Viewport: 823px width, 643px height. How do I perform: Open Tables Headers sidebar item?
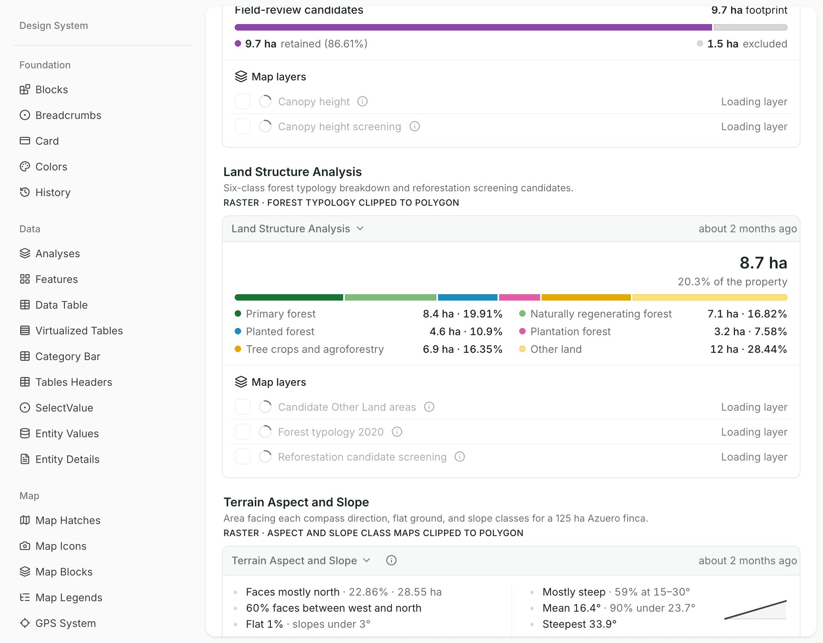[74, 382]
